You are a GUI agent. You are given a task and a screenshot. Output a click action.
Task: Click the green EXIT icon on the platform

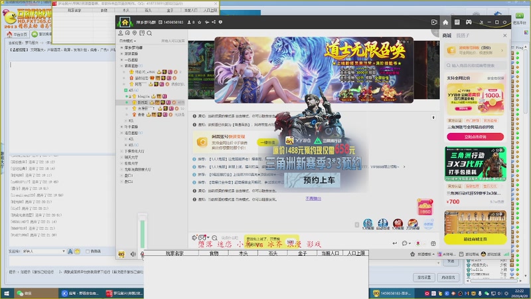(x=520, y=15)
